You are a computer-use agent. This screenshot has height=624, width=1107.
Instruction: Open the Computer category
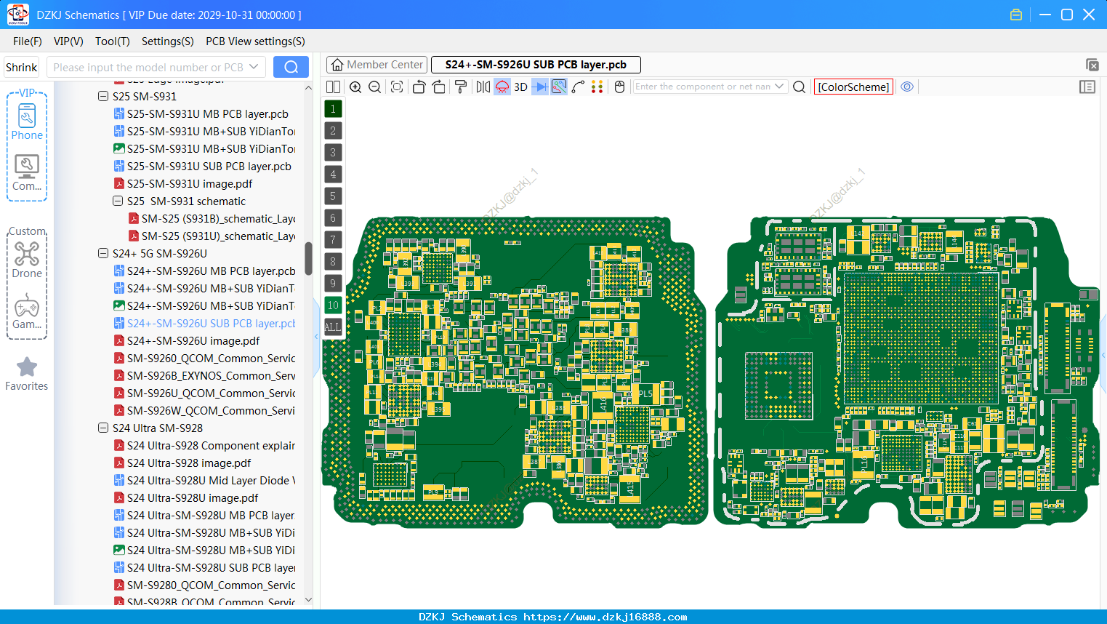tap(27, 173)
